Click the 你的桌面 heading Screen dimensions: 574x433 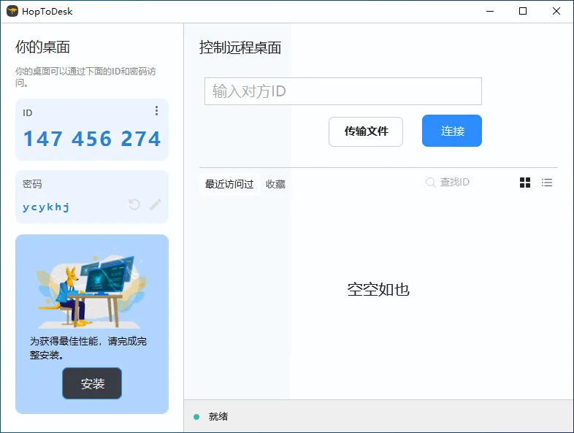pos(42,47)
